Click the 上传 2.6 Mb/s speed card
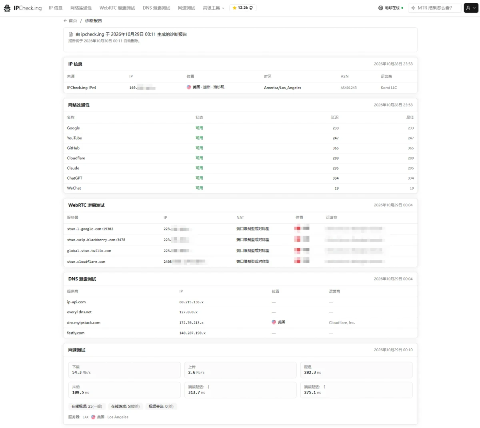This screenshot has width=480, height=428. 240,370
